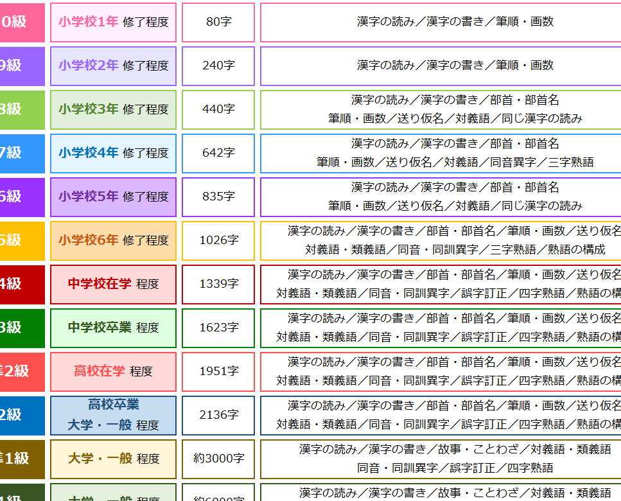Select the 小学校6年 修了程度 cell
The image size is (621, 501).
coord(113,240)
